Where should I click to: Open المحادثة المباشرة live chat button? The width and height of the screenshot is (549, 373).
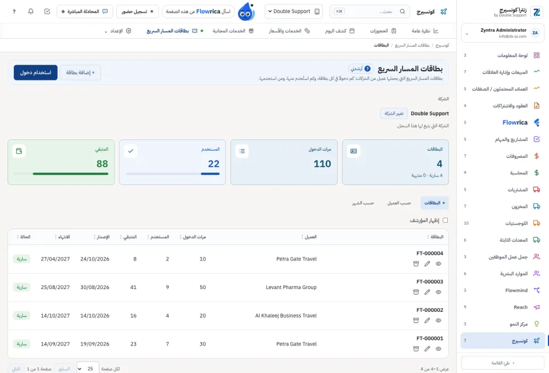coord(85,11)
